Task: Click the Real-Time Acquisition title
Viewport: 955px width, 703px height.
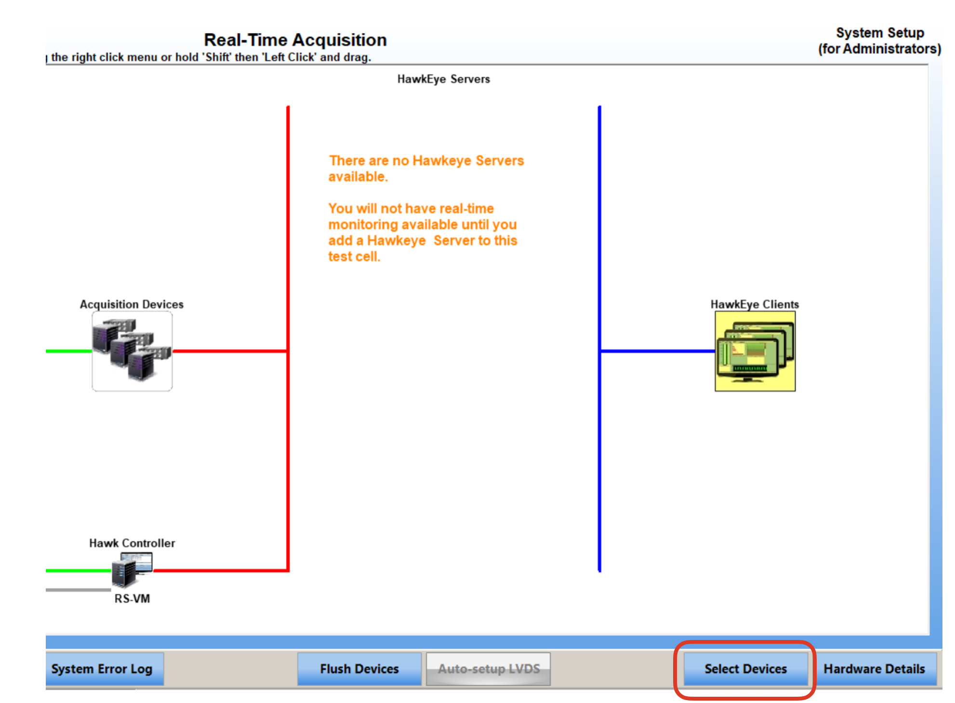Action: pyautogui.click(x=295, y=39)
